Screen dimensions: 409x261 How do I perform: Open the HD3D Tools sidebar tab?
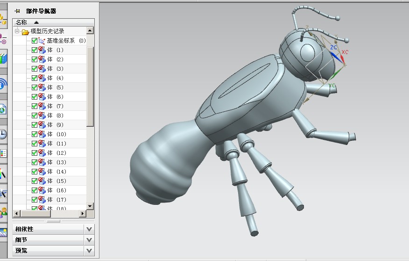click(3, 84)
